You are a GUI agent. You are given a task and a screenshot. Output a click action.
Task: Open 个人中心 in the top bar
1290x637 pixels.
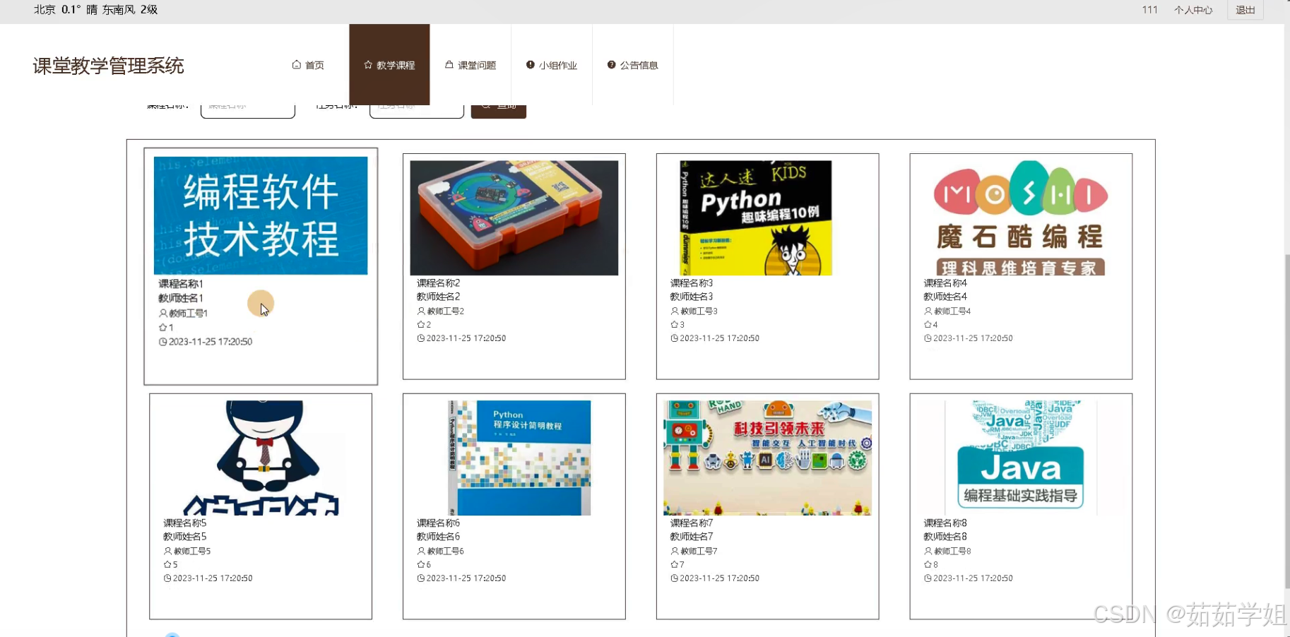(x=1193, y=10)
